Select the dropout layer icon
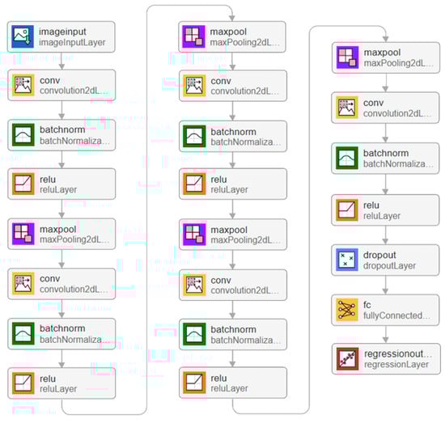Viewport: 445px width, 423px height. (x=347, y=260)
